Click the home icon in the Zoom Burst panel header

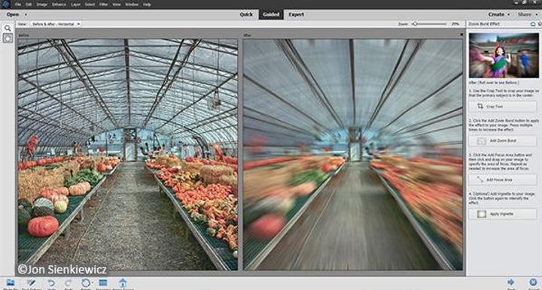pyautogui.click(x=533, y=24)
